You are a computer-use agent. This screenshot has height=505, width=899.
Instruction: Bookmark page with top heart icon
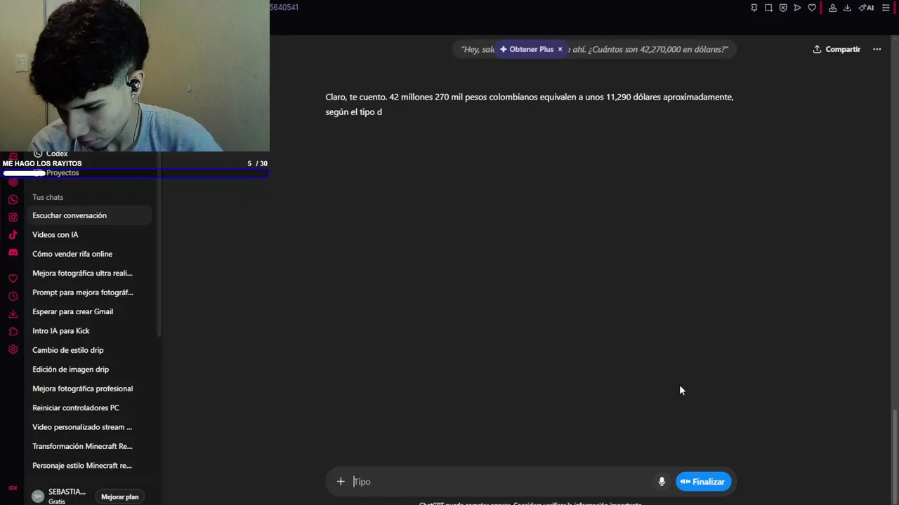point(812,8)
